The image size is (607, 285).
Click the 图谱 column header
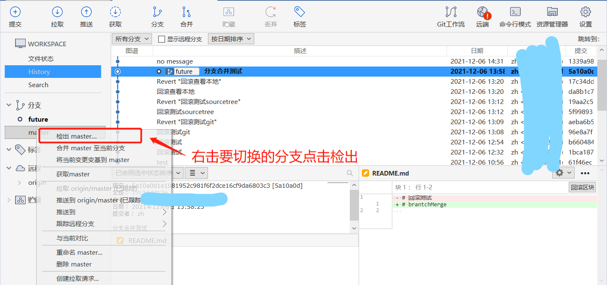point(132,51)
